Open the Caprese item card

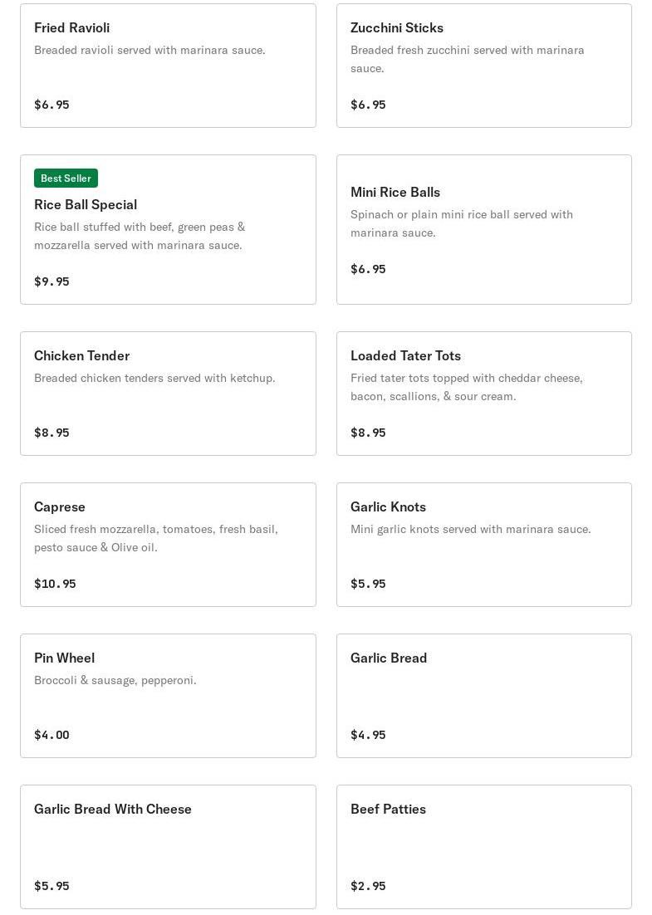[168, 545]
